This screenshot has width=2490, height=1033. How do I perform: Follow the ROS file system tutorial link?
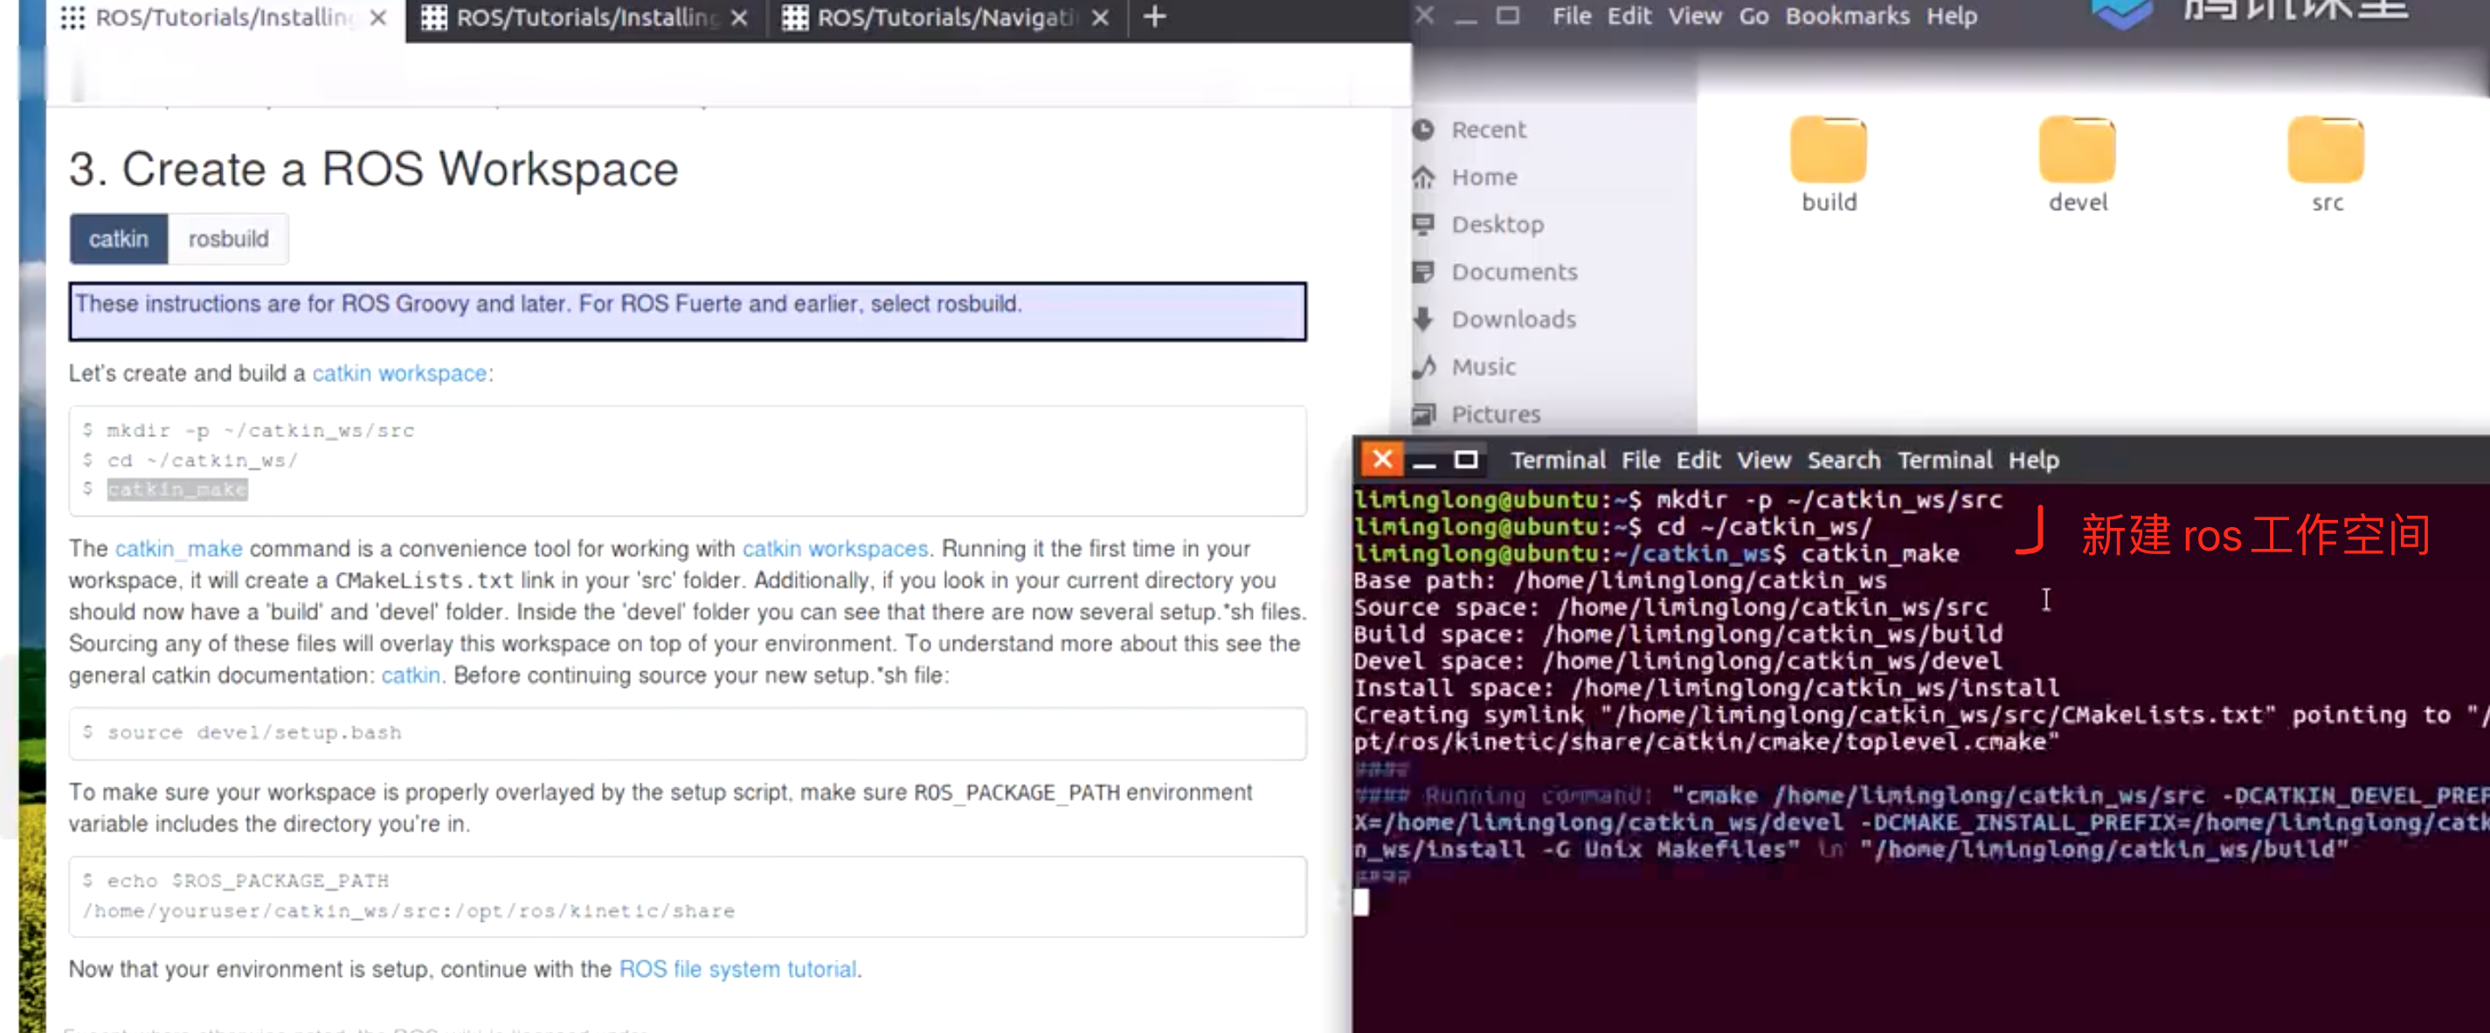[737, 969]
